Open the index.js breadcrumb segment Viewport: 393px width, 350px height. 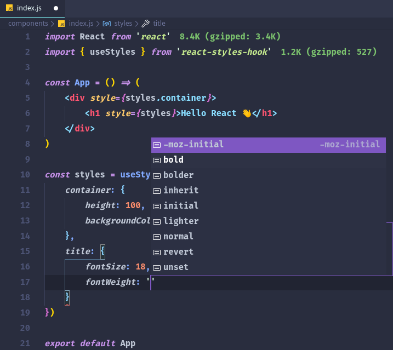[x=81, y=24]
